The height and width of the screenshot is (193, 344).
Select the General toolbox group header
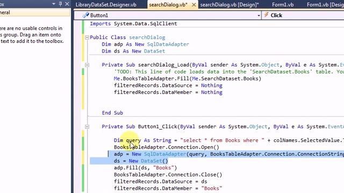[x=35, y=12]
